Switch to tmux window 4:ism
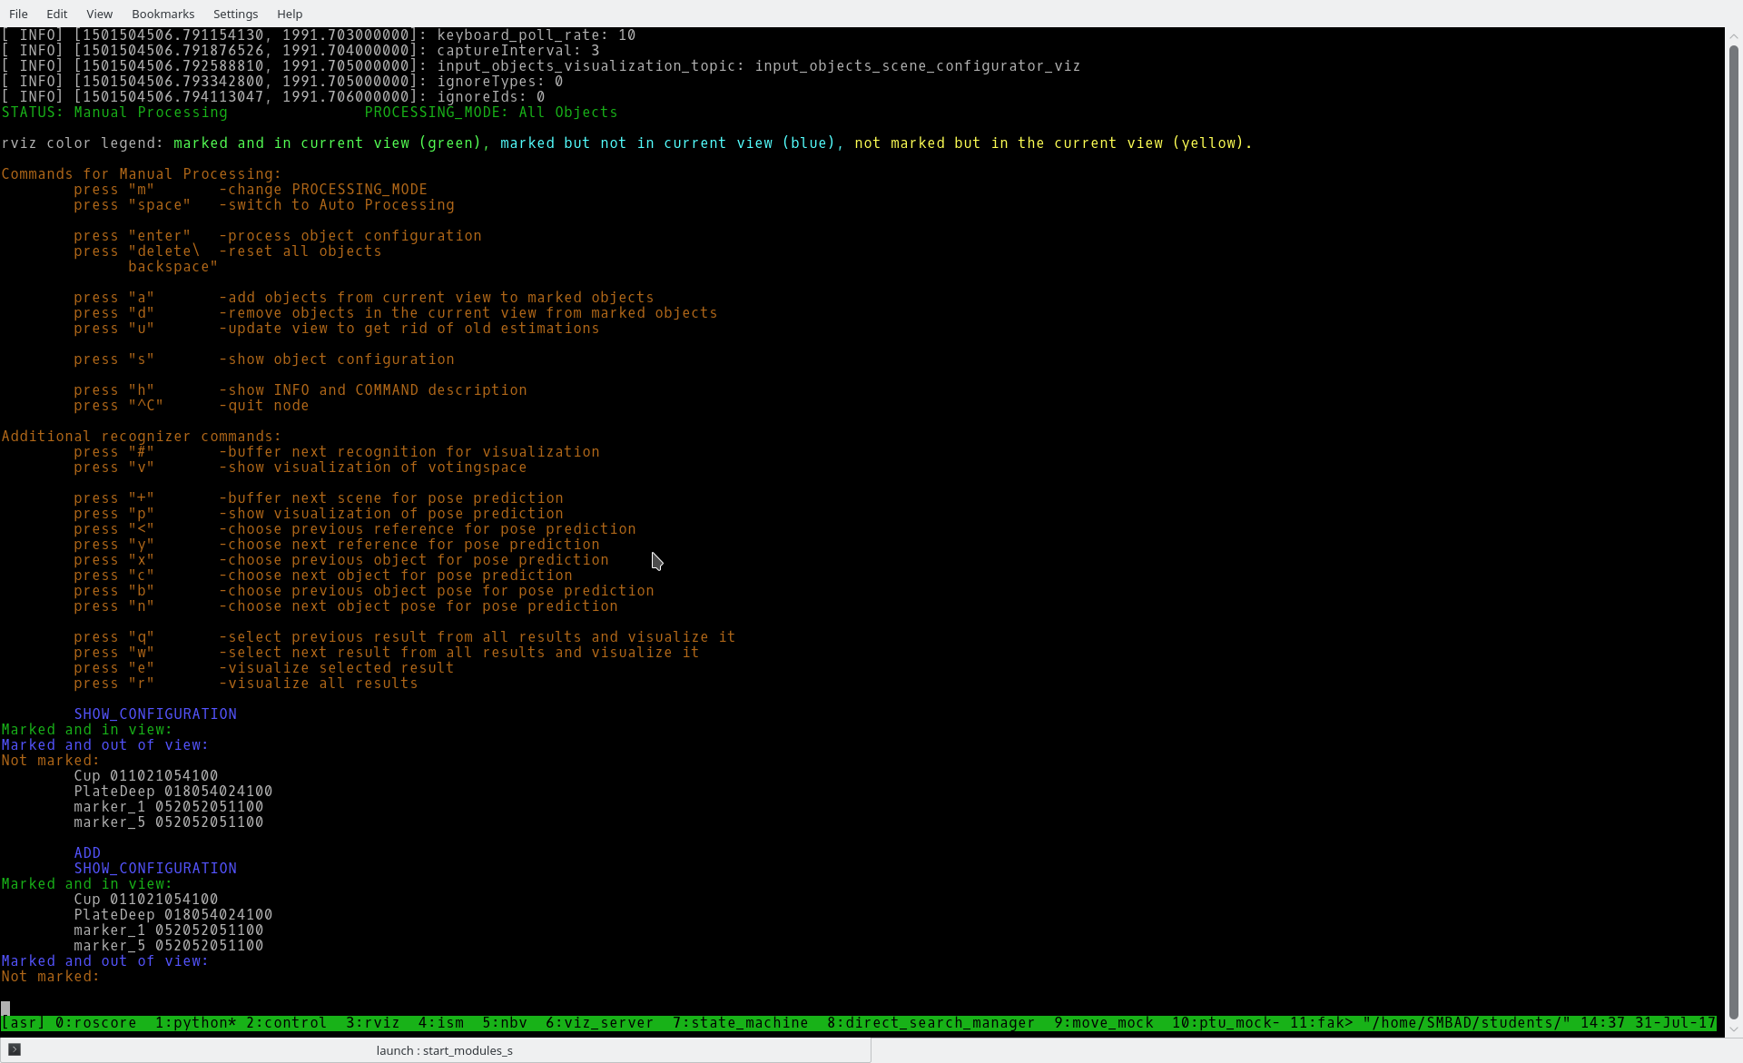The width and height of the screenshot is (1743, 1063). coord(440,1023)
